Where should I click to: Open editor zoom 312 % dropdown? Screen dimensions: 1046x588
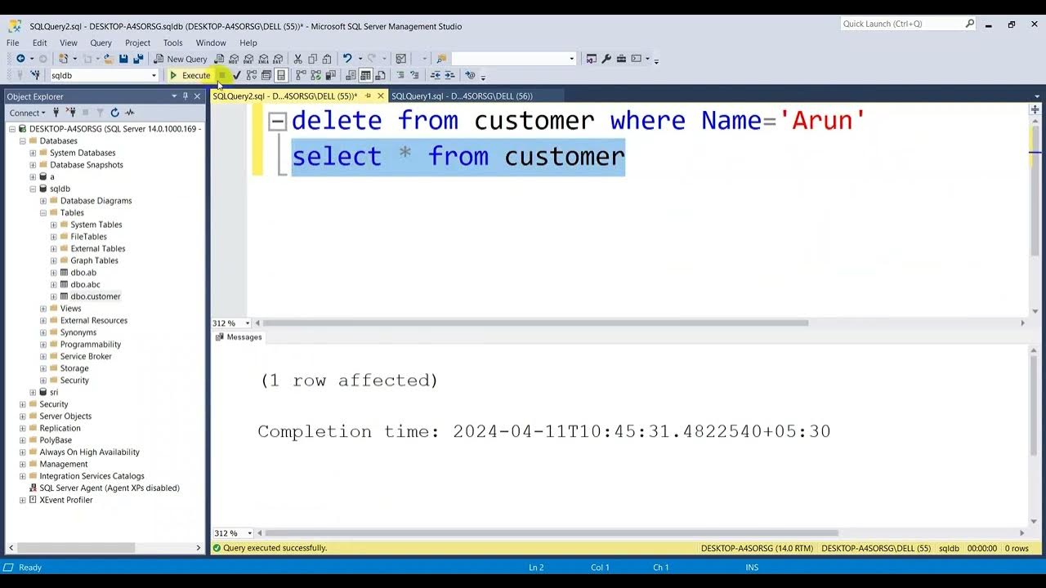coord(247,323)
